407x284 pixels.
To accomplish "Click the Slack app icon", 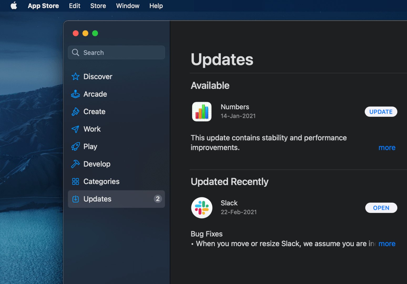I will coord(202,208).
